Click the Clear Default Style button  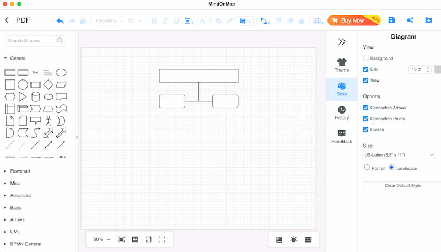point(402,186)
